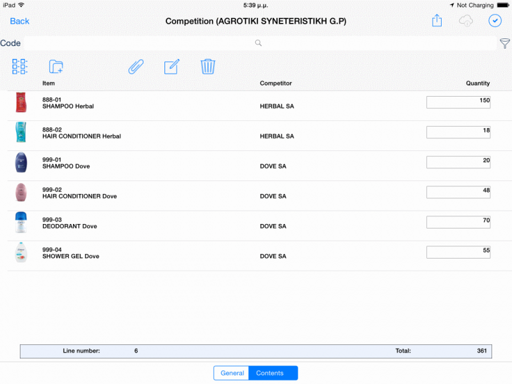This screenshot has width=512, height=384.
Task: Click the Item column header
Action: coord(49,83)
